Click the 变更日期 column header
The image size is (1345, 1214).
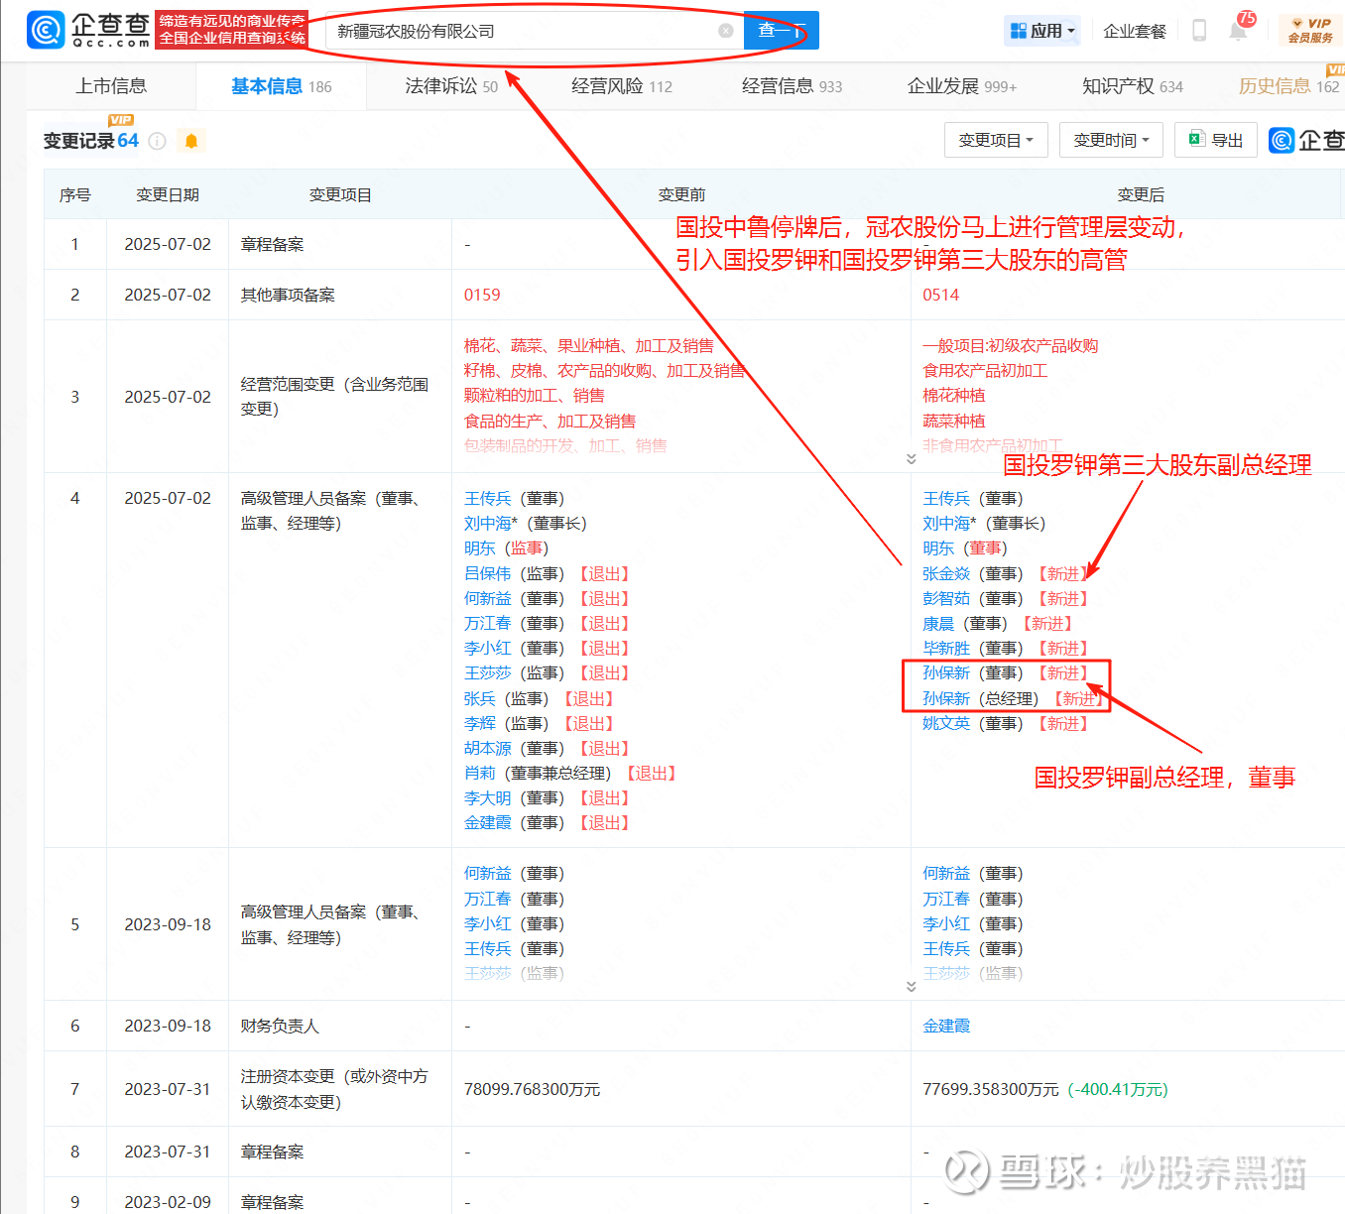(168, 194)
